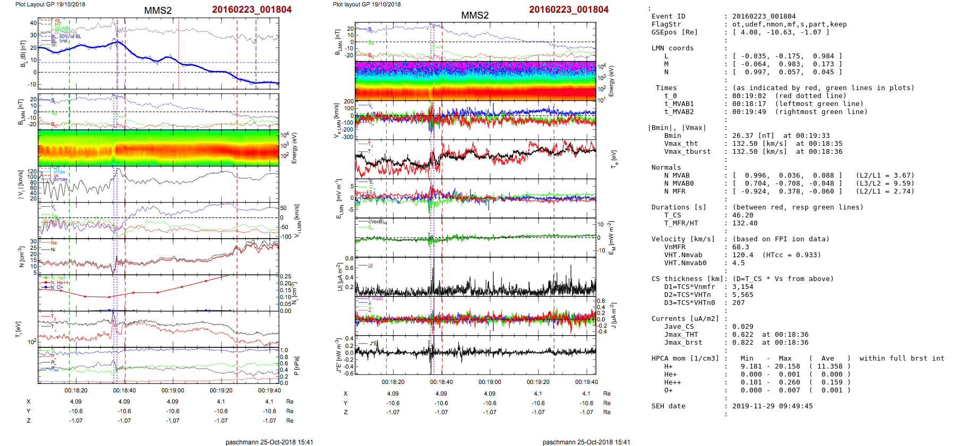
Task: Click the red 20160223_001804 label on right plot
Action: point(569,10)
